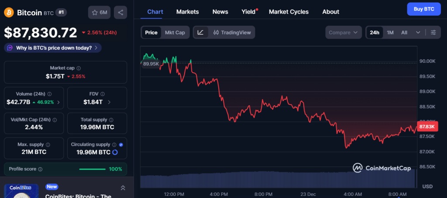Switch to TradingView candlestick chart
This screenshot has width=447, height=198.
(232, 32)
